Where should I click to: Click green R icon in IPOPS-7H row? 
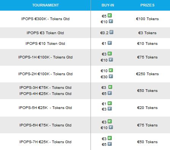coord(110,138)
